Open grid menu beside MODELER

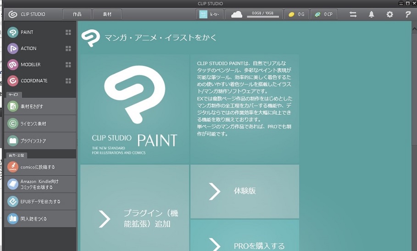click(68, 65)
